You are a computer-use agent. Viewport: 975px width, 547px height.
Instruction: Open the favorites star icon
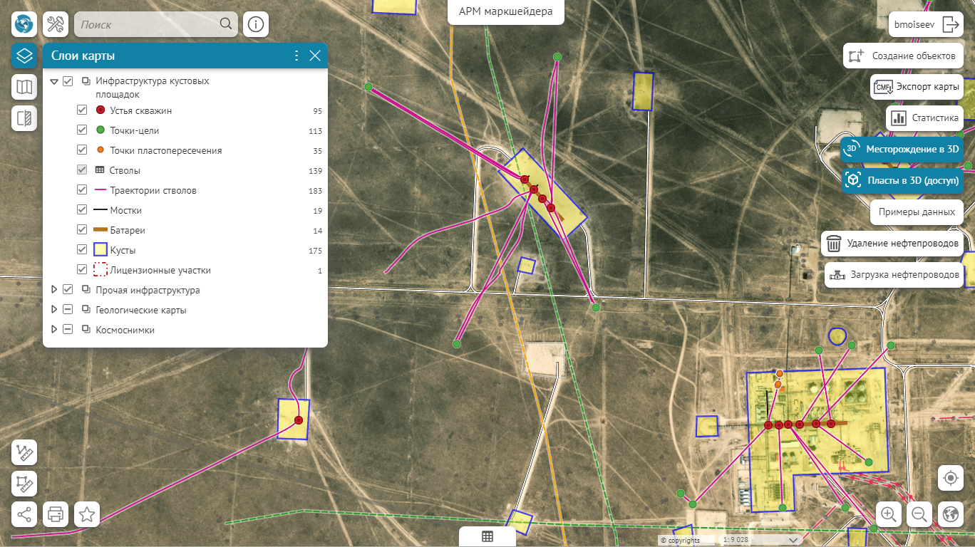click(87, 514)
